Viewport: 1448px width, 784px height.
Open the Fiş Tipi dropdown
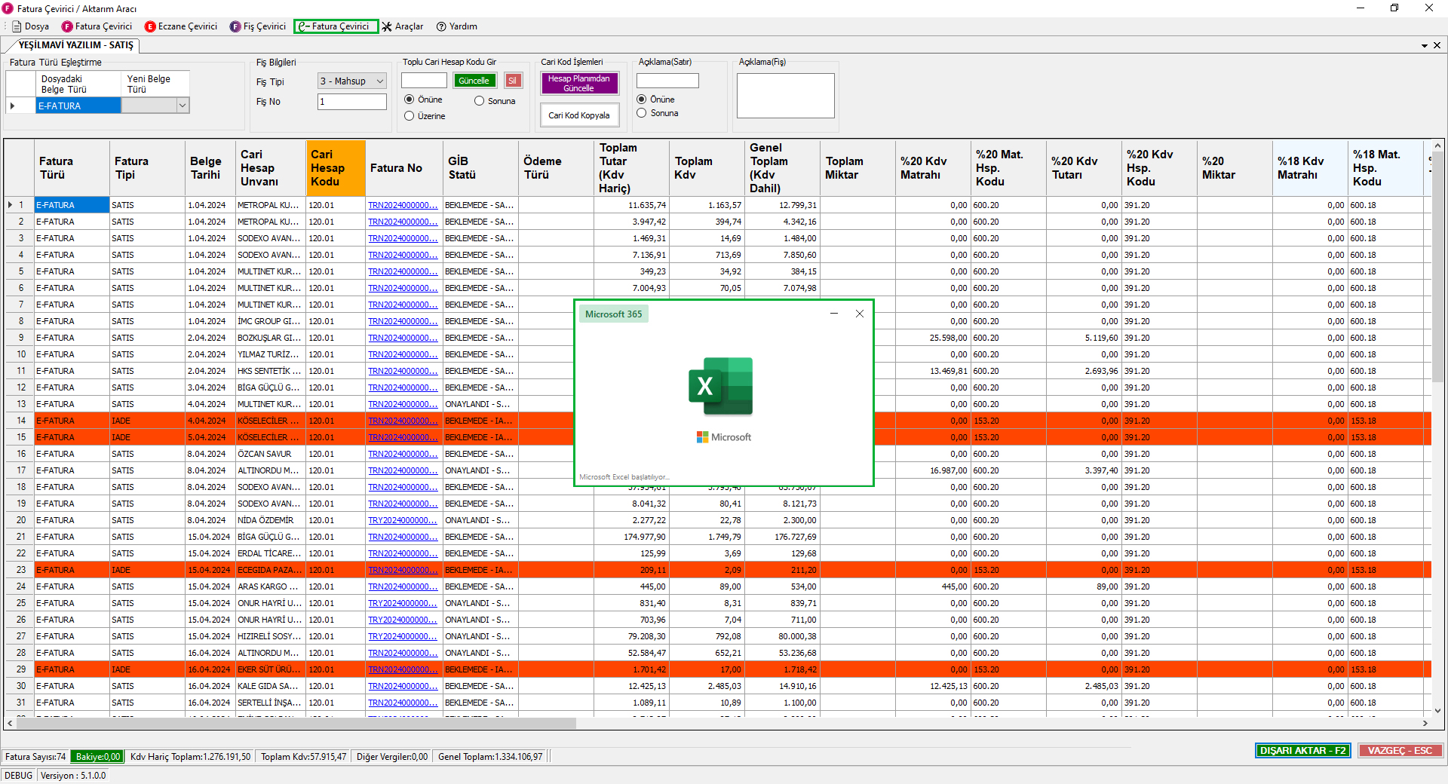coord(379,81)
